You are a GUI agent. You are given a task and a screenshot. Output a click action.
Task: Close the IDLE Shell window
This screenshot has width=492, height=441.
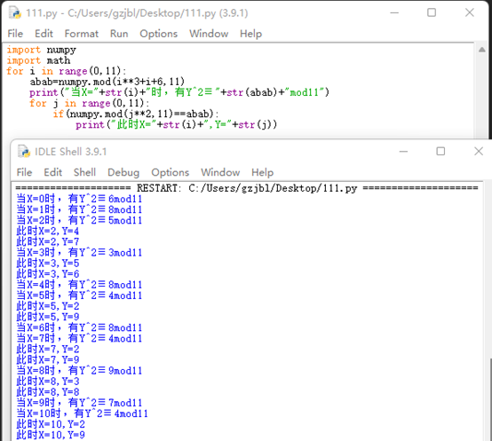479,152
